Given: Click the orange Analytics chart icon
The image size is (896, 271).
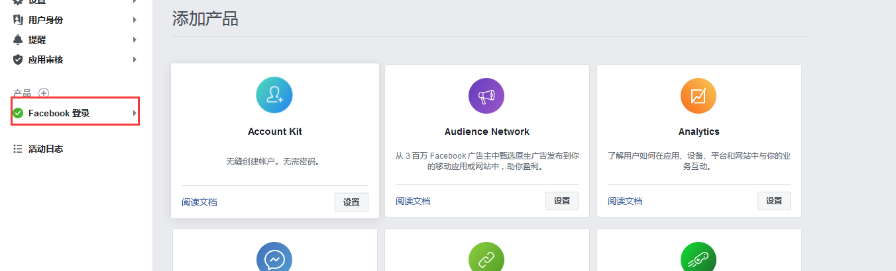Looking at the screenshot, I should 699,95.
